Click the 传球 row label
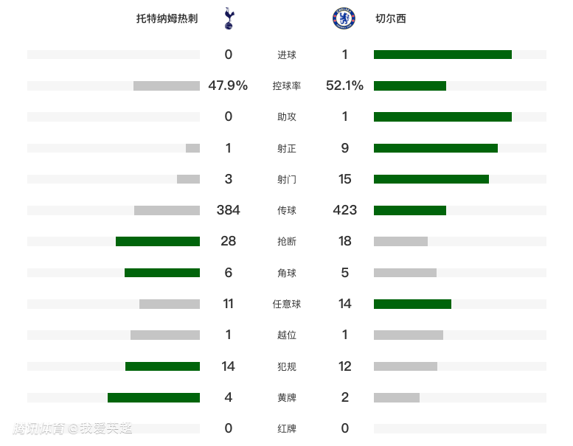The image size is (573, 446). point(287,210)
